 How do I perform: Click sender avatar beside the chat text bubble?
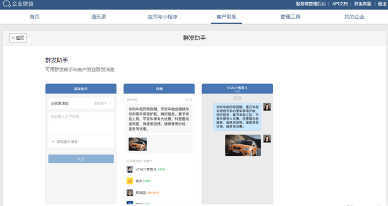[267, 106]
